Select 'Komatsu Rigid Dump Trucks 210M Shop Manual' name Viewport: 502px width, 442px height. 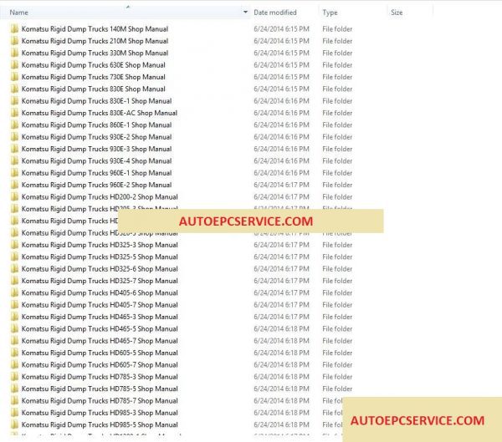(95, 41)
